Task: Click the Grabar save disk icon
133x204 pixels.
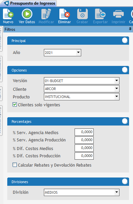Action: [x=83, y=14]
